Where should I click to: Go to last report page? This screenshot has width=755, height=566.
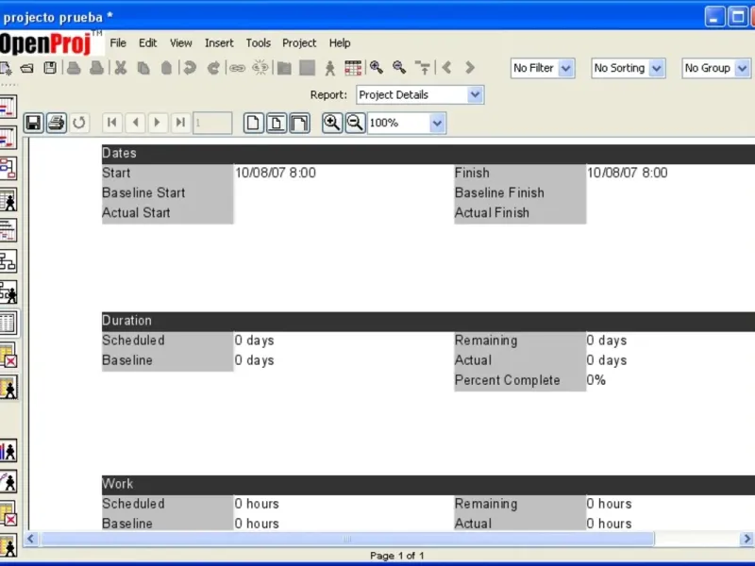[180, 123]
